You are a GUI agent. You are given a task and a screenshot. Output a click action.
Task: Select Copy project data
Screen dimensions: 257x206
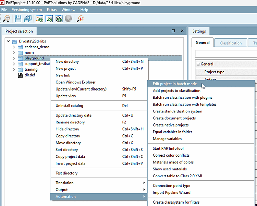point(99,157)
